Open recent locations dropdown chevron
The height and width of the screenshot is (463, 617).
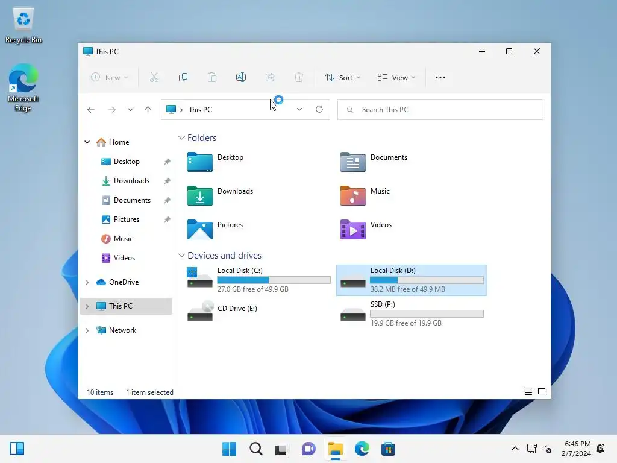point(130,110)
